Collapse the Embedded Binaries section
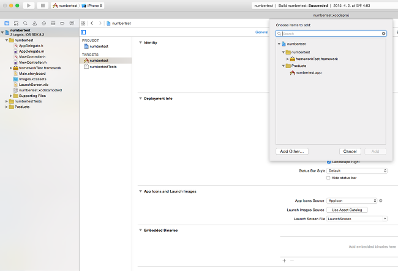 (140, 230)
